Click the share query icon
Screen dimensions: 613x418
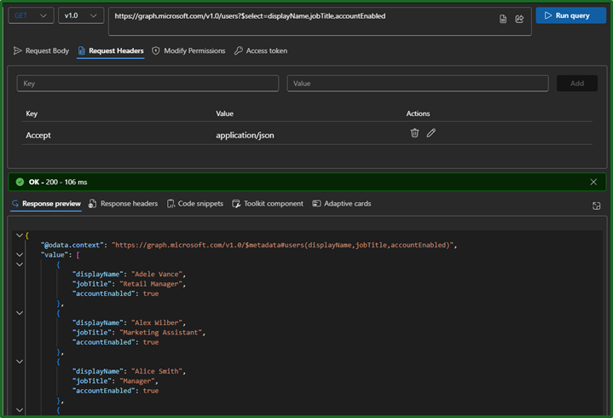pyautogui.click(x=519, y=19)
